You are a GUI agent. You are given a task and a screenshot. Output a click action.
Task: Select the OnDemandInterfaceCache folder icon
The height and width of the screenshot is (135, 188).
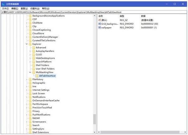(30, 100)
